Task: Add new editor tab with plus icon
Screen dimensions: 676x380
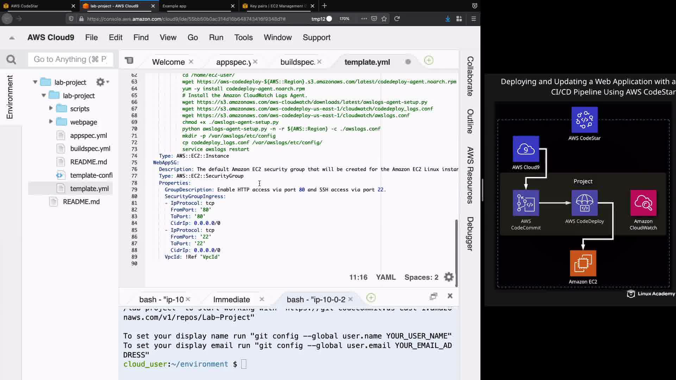Action: [428, 61]
